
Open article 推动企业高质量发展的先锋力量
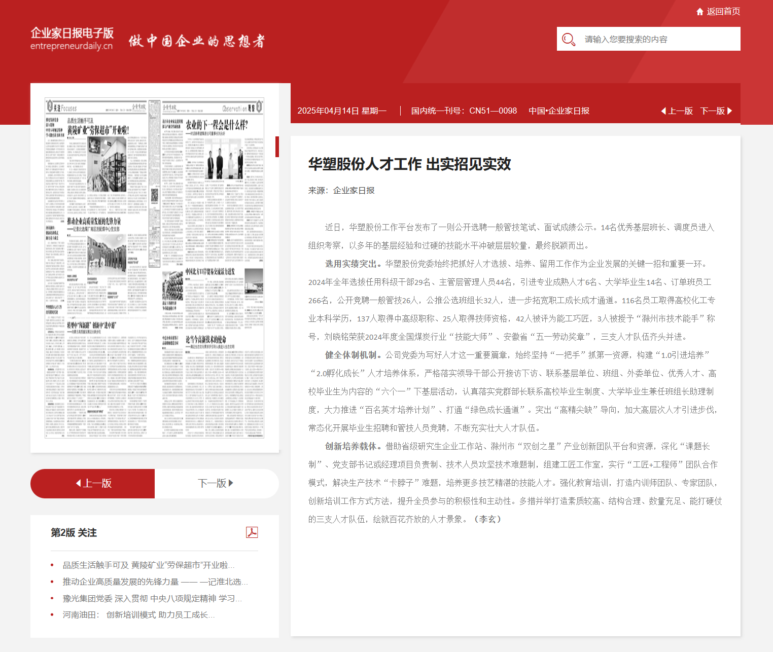tap(155, 582)
